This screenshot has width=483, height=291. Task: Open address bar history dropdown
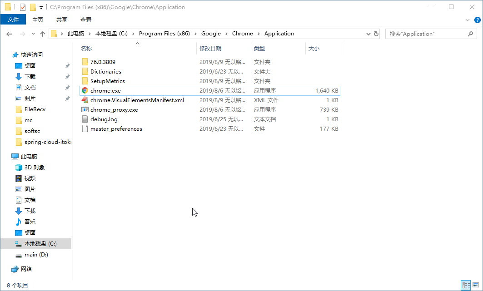(368, 34)
